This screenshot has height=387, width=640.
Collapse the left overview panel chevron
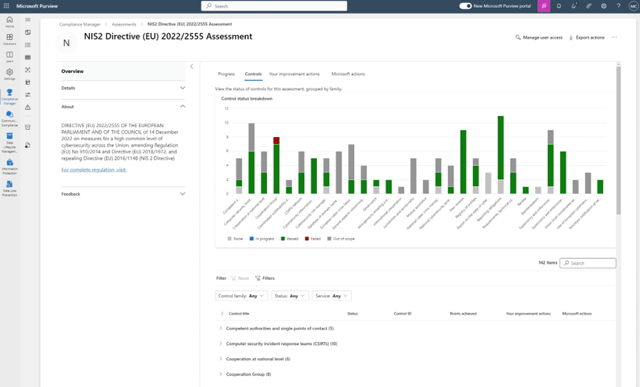point(191,66)
